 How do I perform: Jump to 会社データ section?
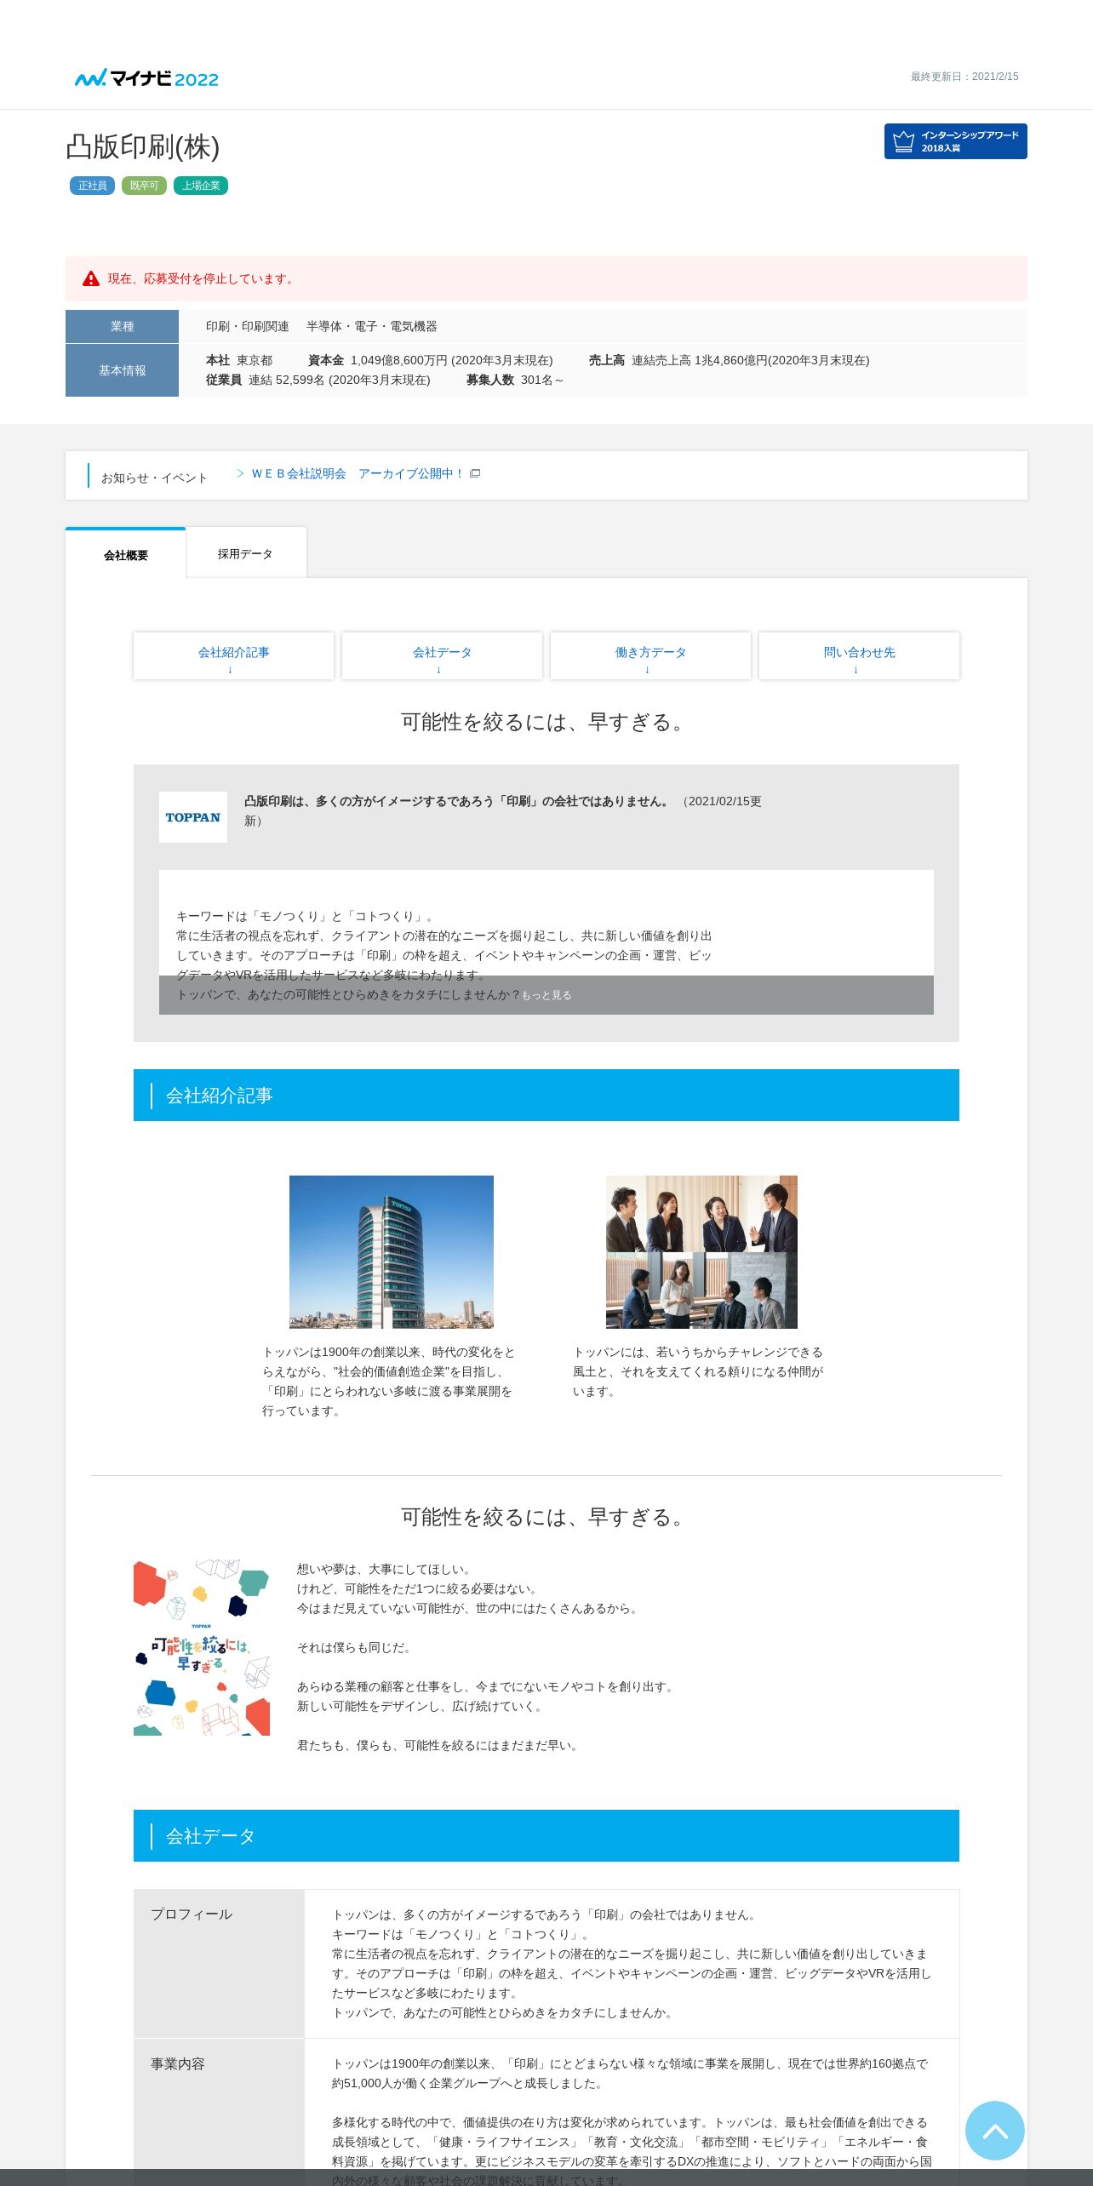(x=442, y=655)
